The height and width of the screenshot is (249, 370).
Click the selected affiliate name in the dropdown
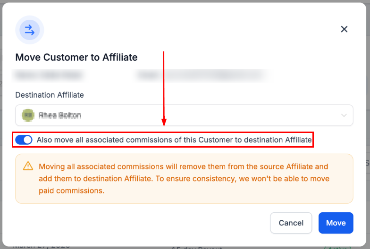[60, 115]
